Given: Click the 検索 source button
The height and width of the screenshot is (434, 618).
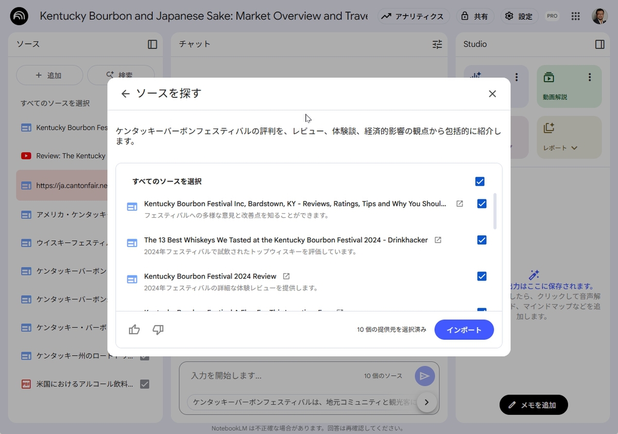Looking at the screenshot, I should [x=121, y=75].
